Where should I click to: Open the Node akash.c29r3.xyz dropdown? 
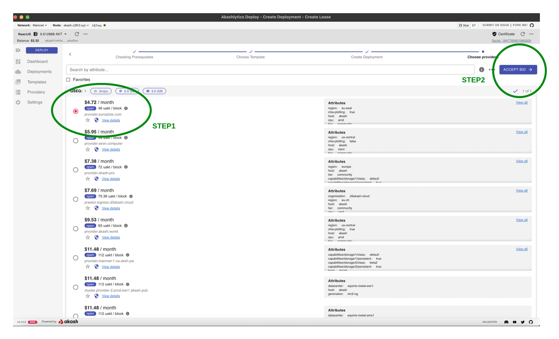(x=76, y=25)
